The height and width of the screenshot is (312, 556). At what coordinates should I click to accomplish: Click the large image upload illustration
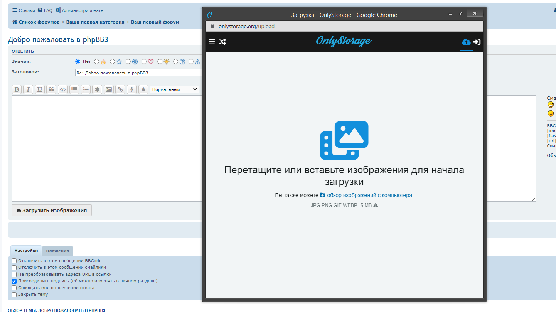click(x=344, y=140)
